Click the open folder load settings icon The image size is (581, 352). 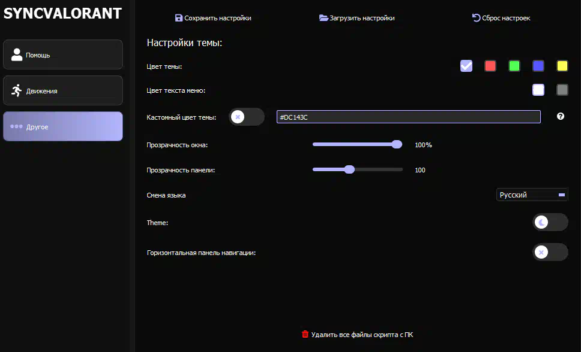(x=324, y=18)
